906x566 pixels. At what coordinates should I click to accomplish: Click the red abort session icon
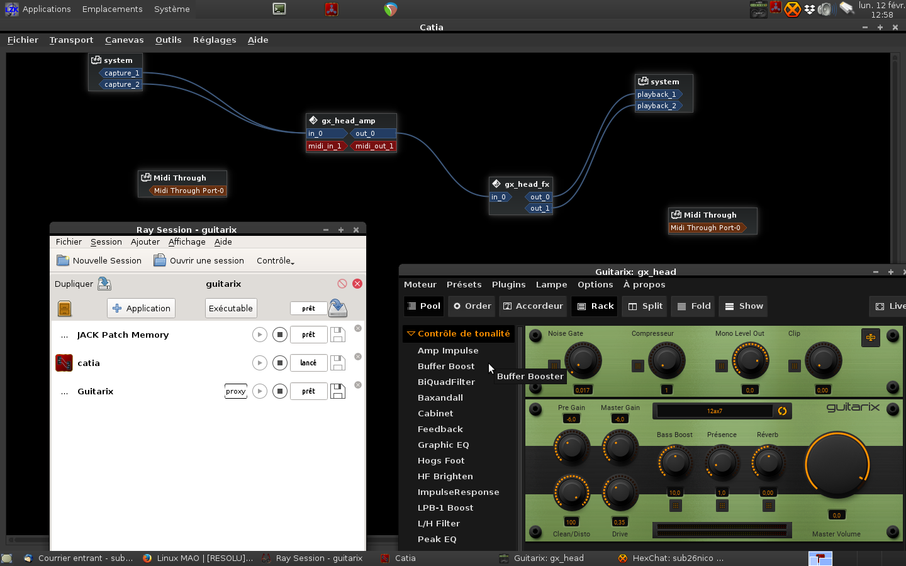click(x=342, y=284)
